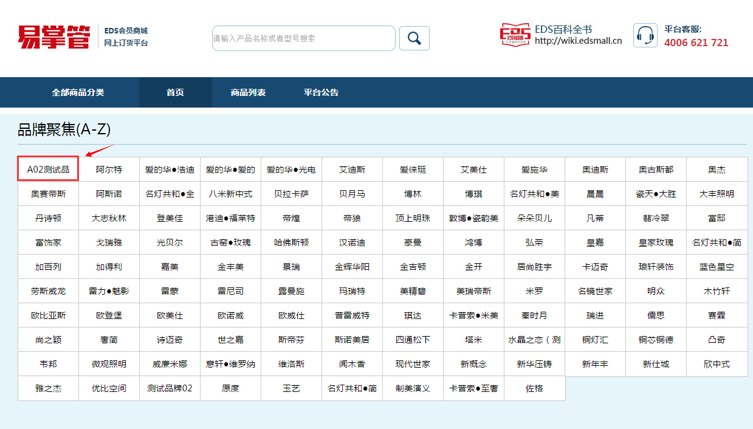Click the 铜灯汇 brand
753x429 pixels.
[596, 340]
